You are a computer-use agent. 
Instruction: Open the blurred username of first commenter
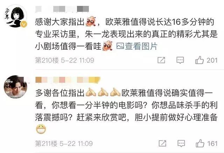click(62, 9)
